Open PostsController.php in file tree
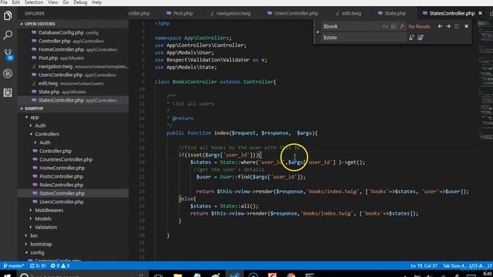The height and width of the screenshot is (277, 493). pyautogui.click(x=73, y=176)
